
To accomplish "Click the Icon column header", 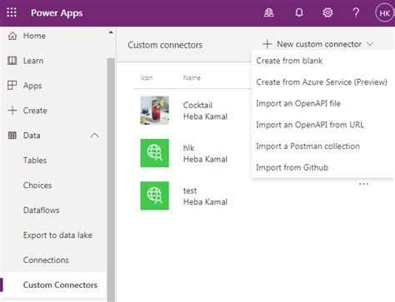I will [x=147, y=77].
